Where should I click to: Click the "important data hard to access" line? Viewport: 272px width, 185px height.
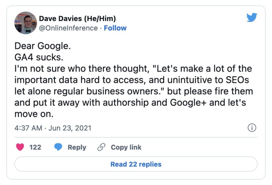coord(134,80)
